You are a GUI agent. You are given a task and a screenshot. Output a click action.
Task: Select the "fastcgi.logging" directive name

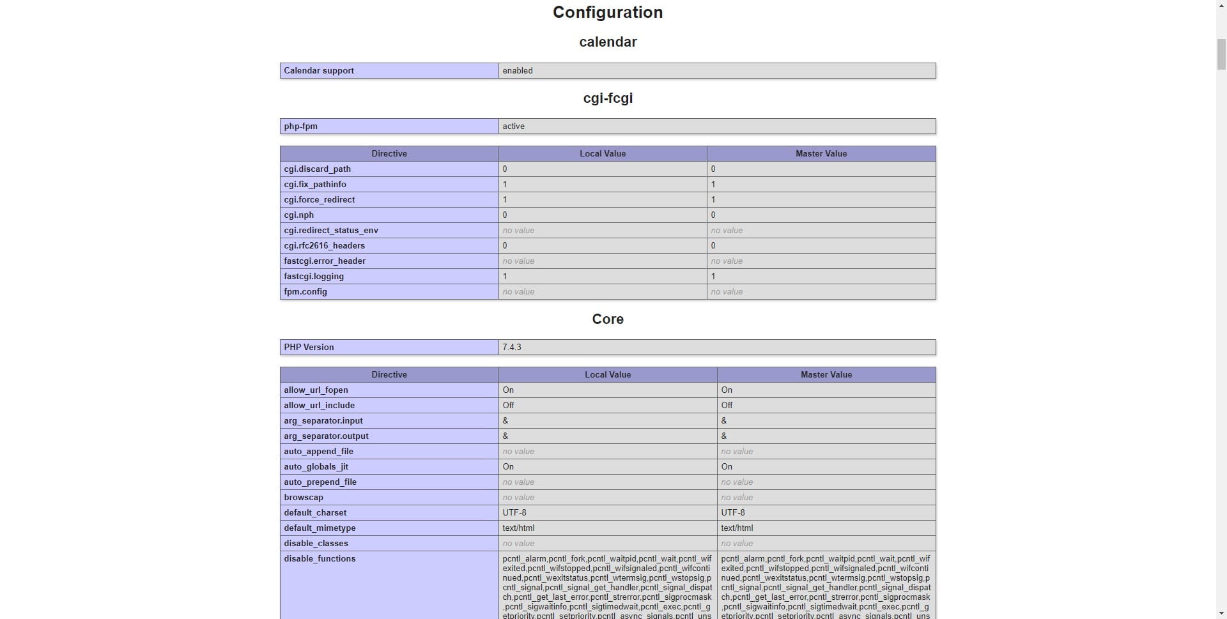click(314, 277)
